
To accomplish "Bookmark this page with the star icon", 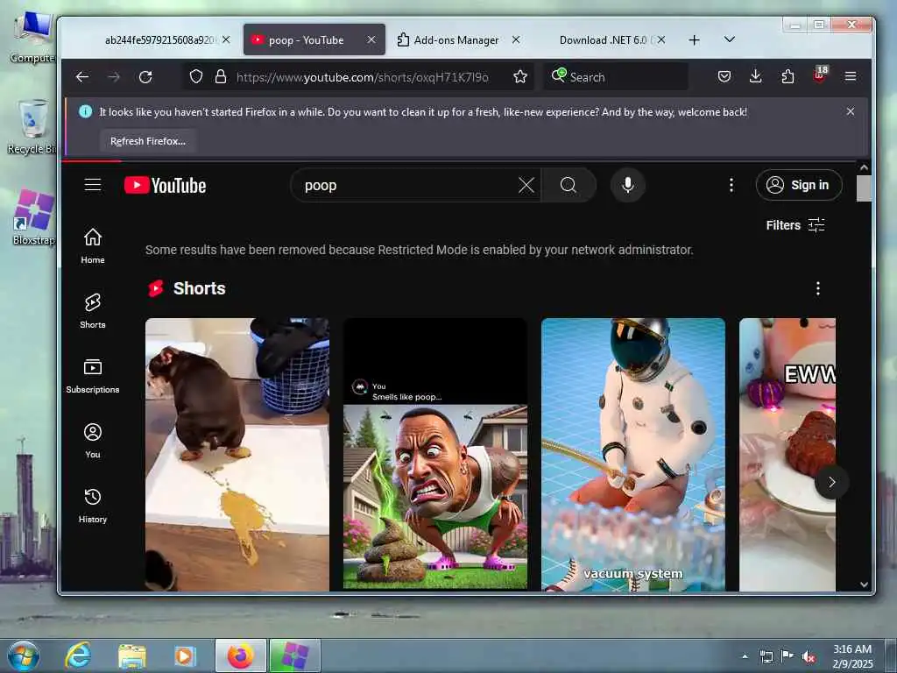I will 520,77.
